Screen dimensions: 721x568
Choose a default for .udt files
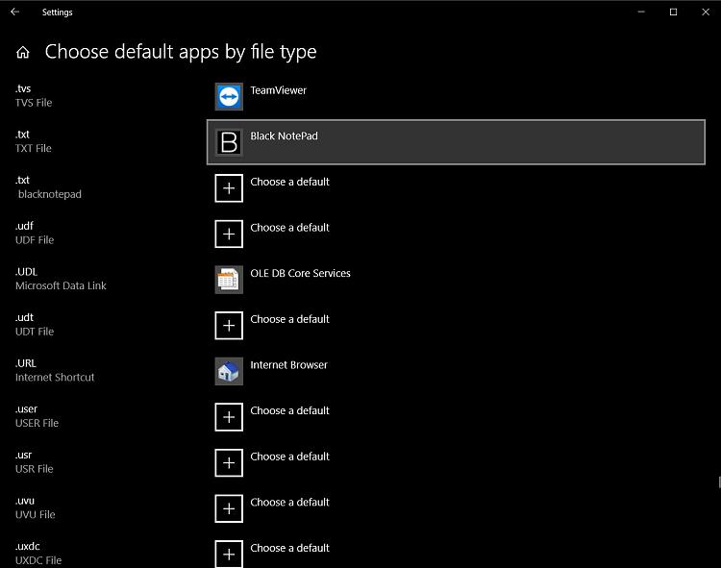(456, 326)
